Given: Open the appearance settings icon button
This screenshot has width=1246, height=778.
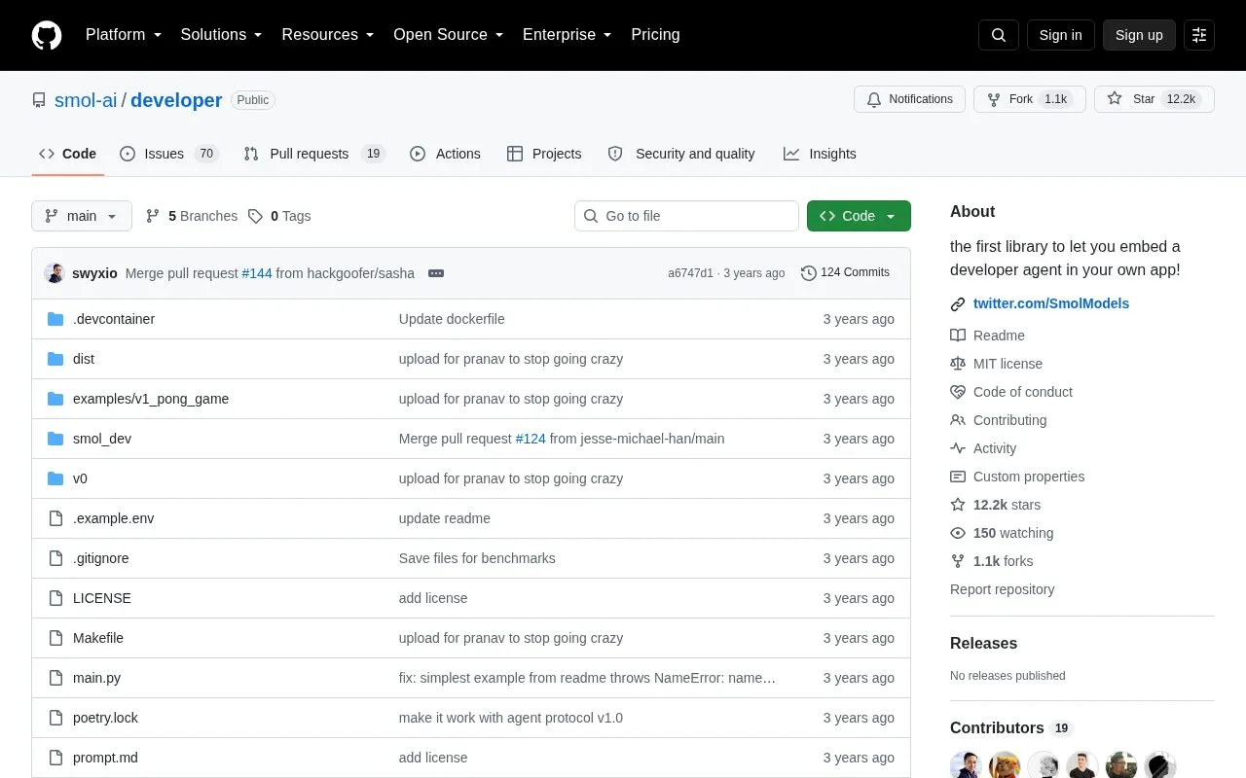Looking at the screenshot, I should [1199, 35].
